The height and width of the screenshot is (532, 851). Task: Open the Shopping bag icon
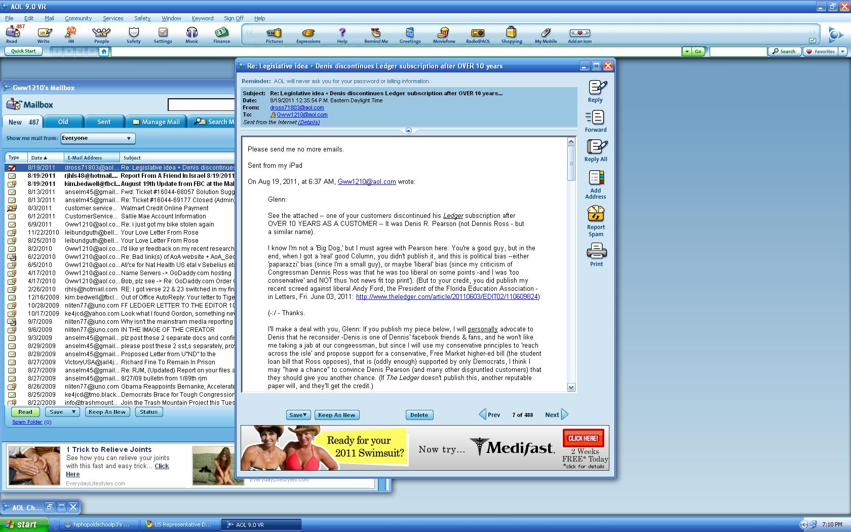[x=512, y=35]
